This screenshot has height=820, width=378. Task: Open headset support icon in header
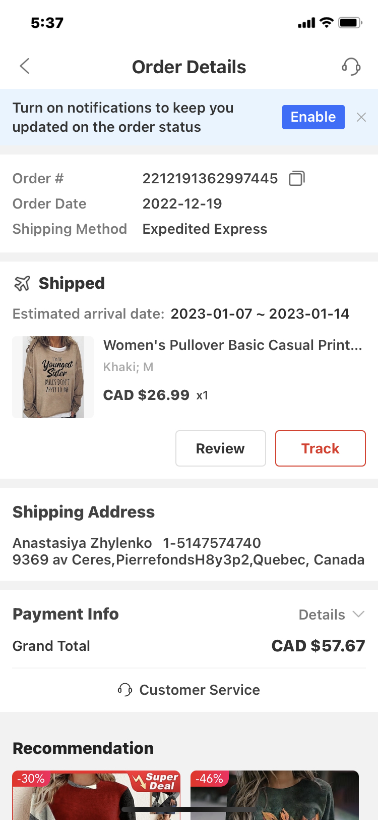(351, 66)
